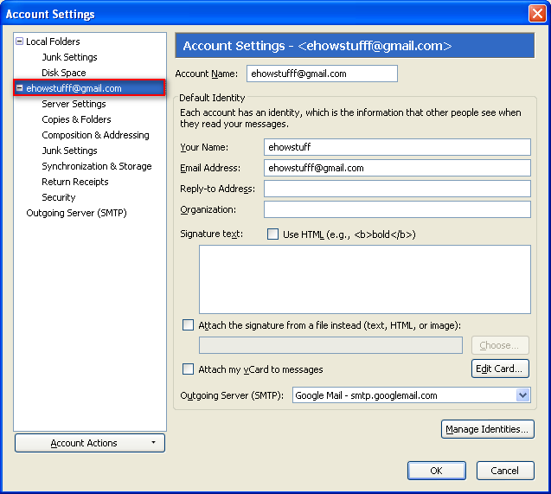
Task: Click Cancel to discard changes
Action: [x=505, y=471]
